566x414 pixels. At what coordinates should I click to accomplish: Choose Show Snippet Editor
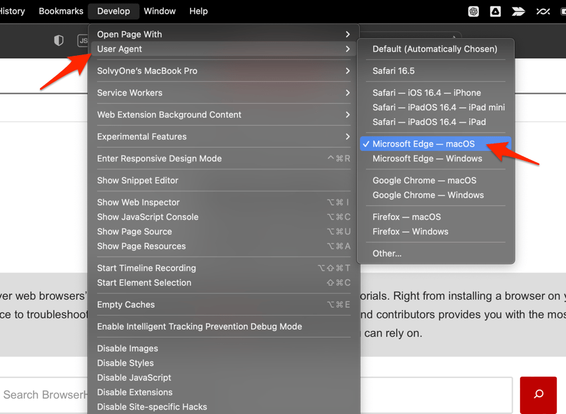coord(224,181)
